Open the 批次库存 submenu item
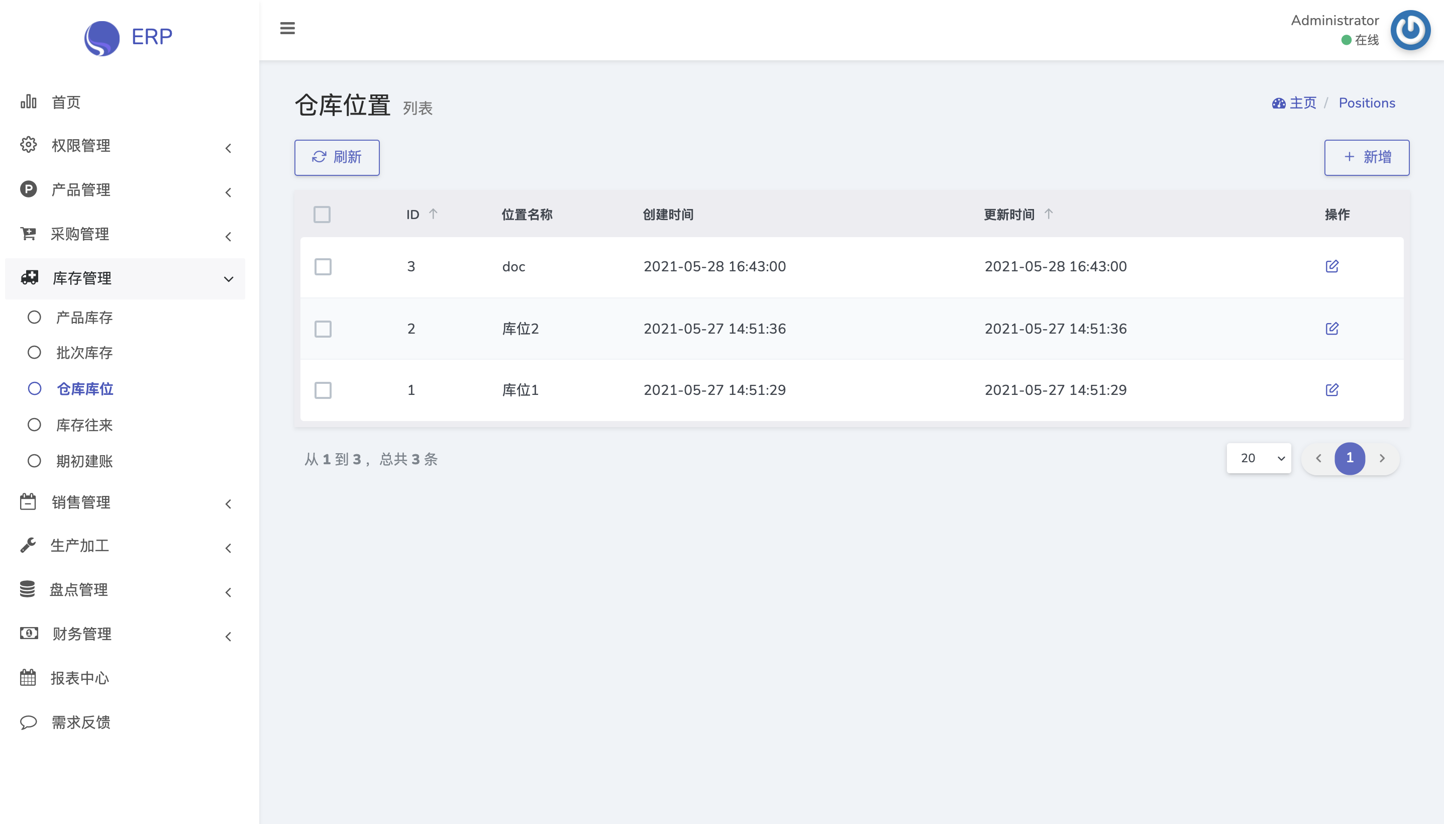Viewport: 1444px width, 824px height. coord(84,353)
